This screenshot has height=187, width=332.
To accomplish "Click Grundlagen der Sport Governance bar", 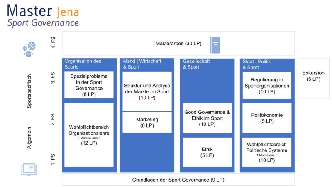I will coord(178,180).
